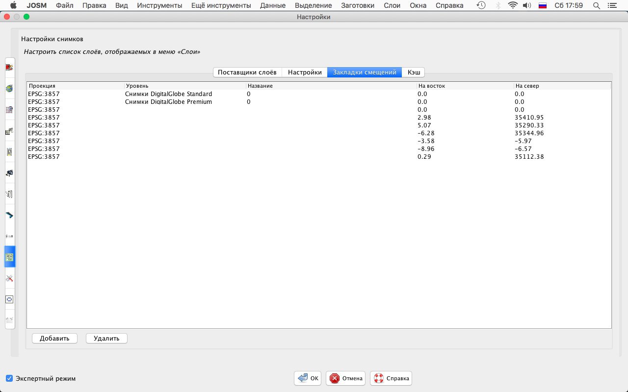Toggle Экспертный режим checkbox
Image resolution: width=628 pixels, height=392 pixels.
9,378
